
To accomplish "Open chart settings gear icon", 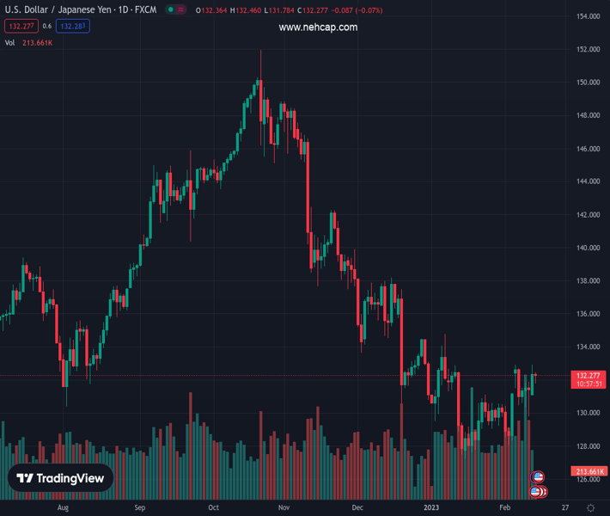I will [591, 507].
